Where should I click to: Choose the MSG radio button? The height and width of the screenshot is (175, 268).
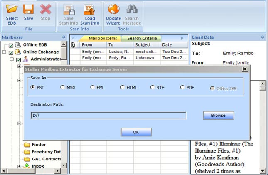[63, 87]
